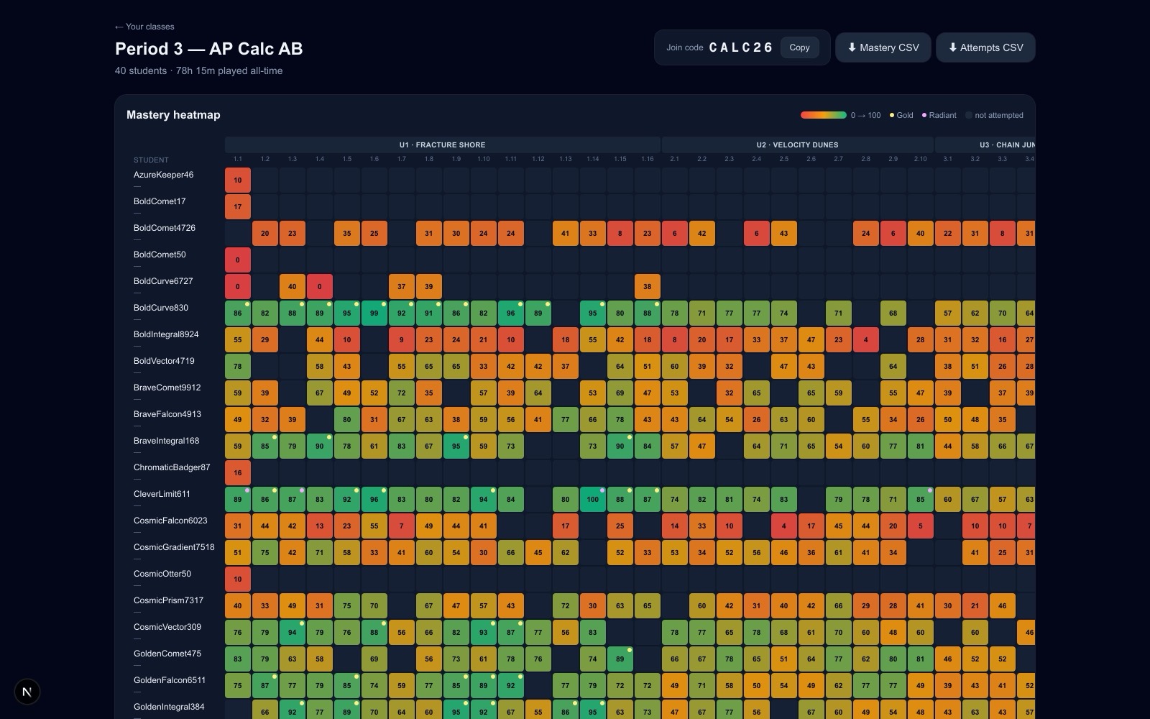Image resolution: width=1150 pixels, height=719 pixels.
Task: Click the download arrow icon in Attempts CSV
Action: pyautogui.click(x=952, y=47)
